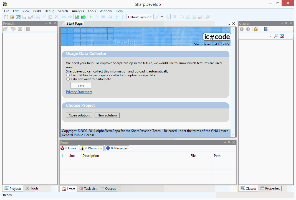Open the Errors panel options dropdown arrow
This screenshot has width=296, height=200.
point(225,142)
